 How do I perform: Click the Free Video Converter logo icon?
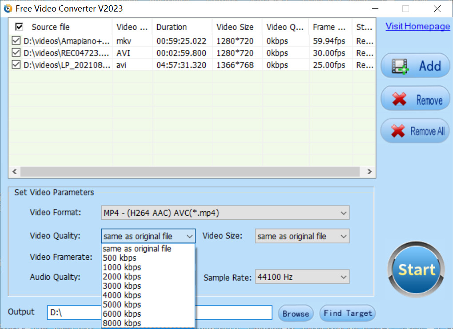click(7, 8)
